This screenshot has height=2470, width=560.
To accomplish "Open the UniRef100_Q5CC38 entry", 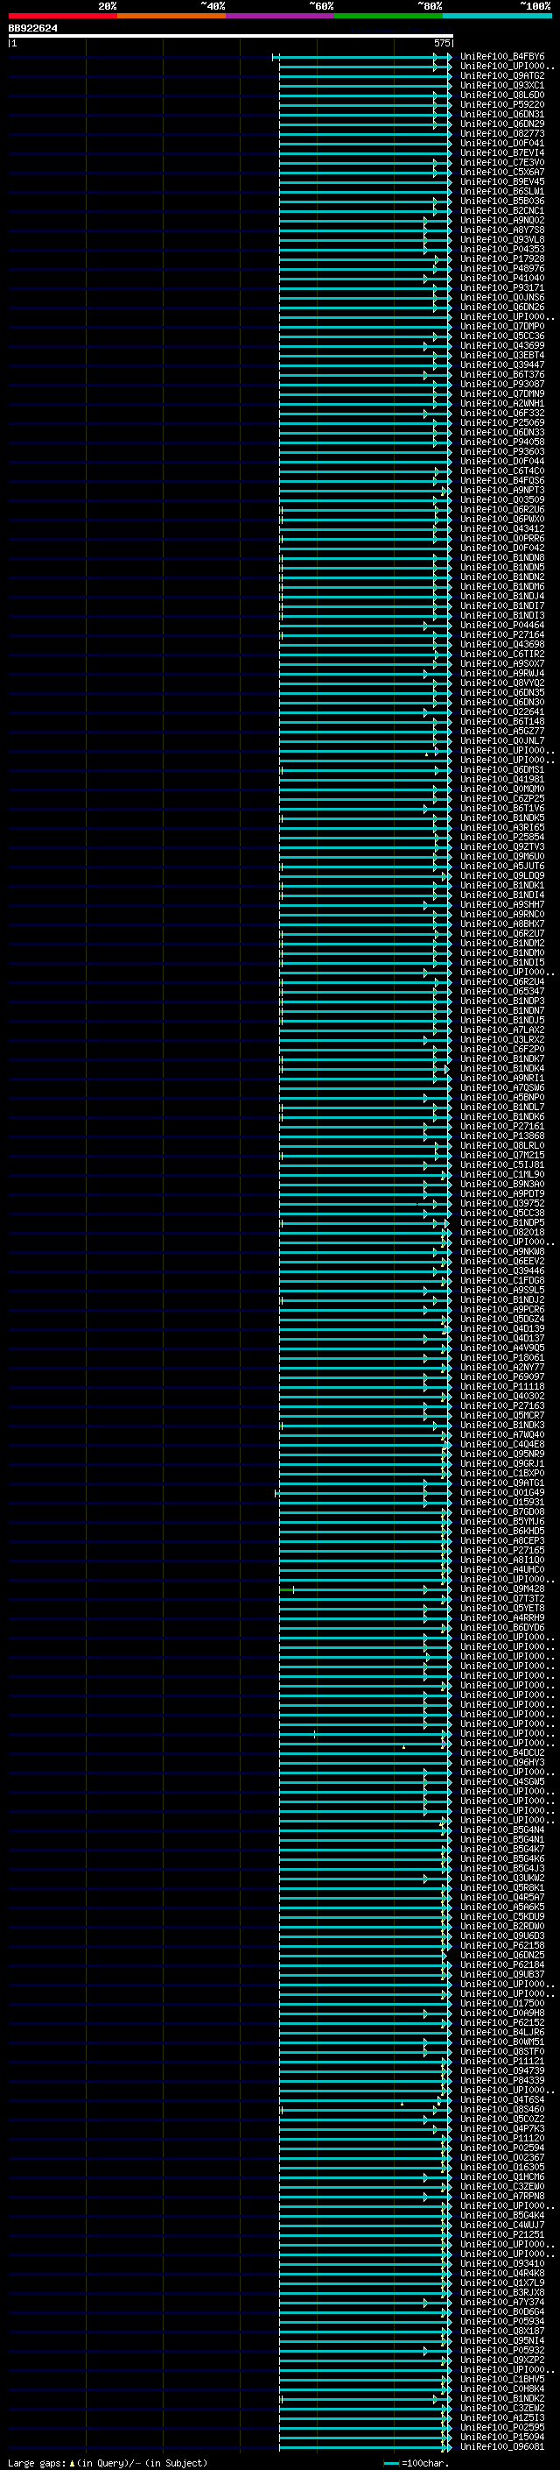I will pyautogui.click(x=501, y=1212).
